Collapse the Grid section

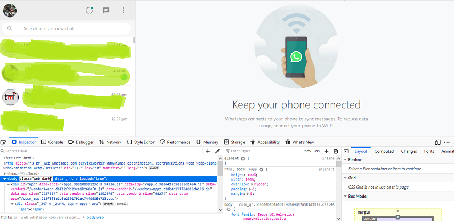(x=345, y=178)
